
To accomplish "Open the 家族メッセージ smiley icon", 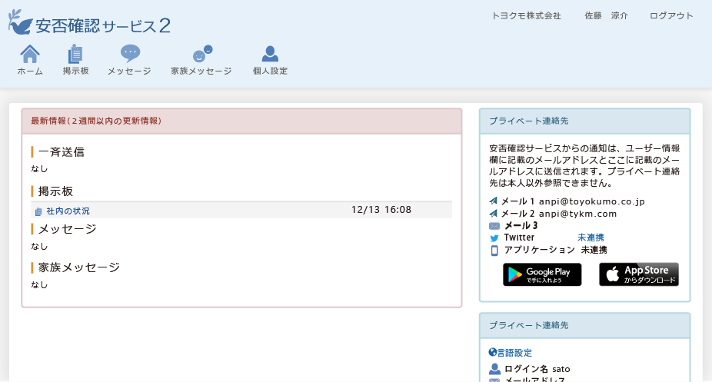I will coord(202,54).
